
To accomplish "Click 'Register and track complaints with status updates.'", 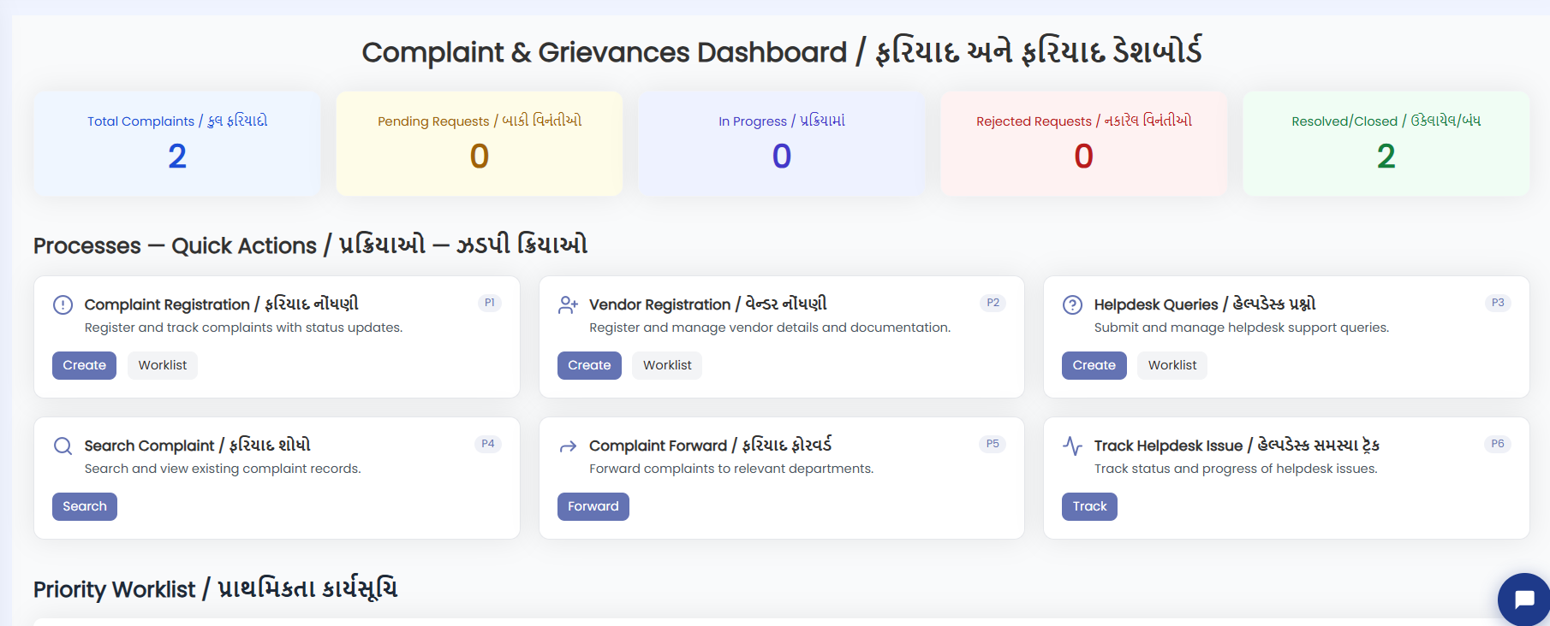I will [243, 328].
